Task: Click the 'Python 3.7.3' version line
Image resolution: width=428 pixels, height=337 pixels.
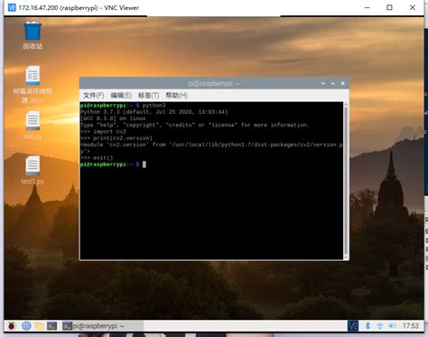Action: pos(154,112)
